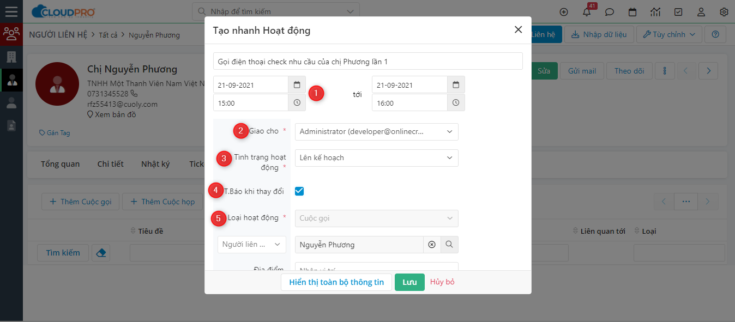Open the hamburger main menu
735x322 pixels.
click(x=11, y=11)
